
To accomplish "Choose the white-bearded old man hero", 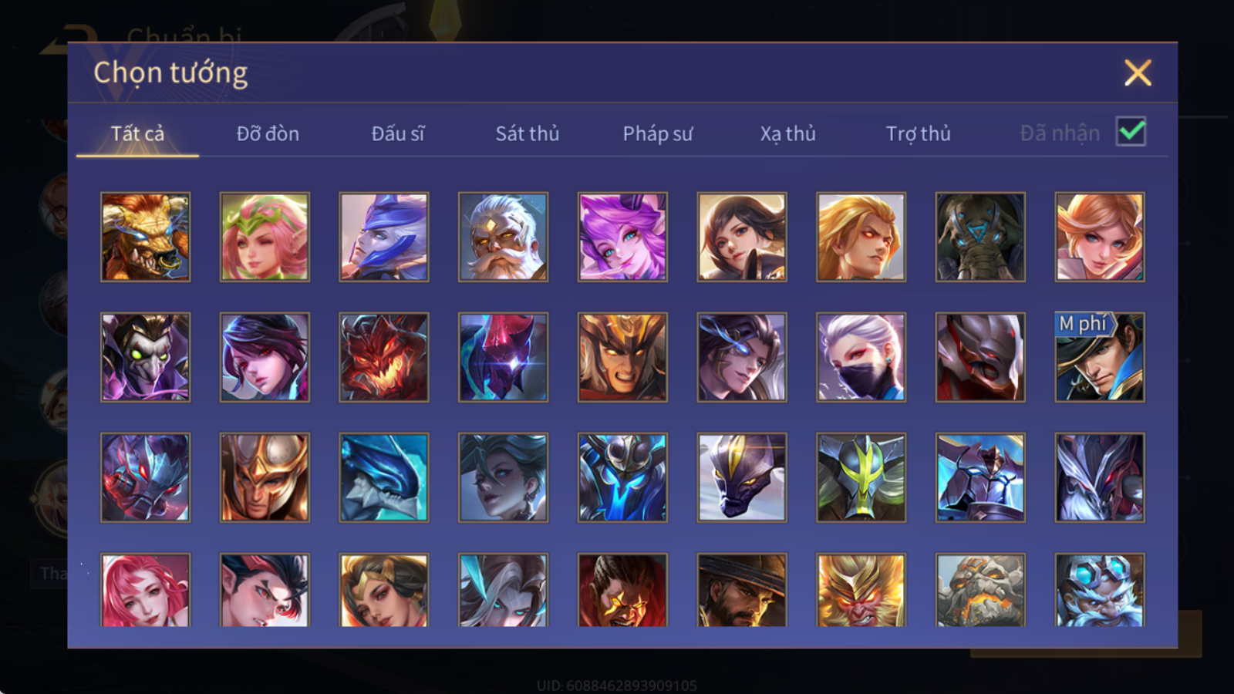I will pyautogui.click(x=503, y=237).
